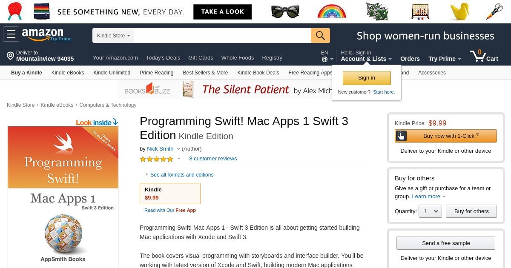Click the TAKE A LOOK button
The image size is (511, 268).
click(x=223, y=12)
